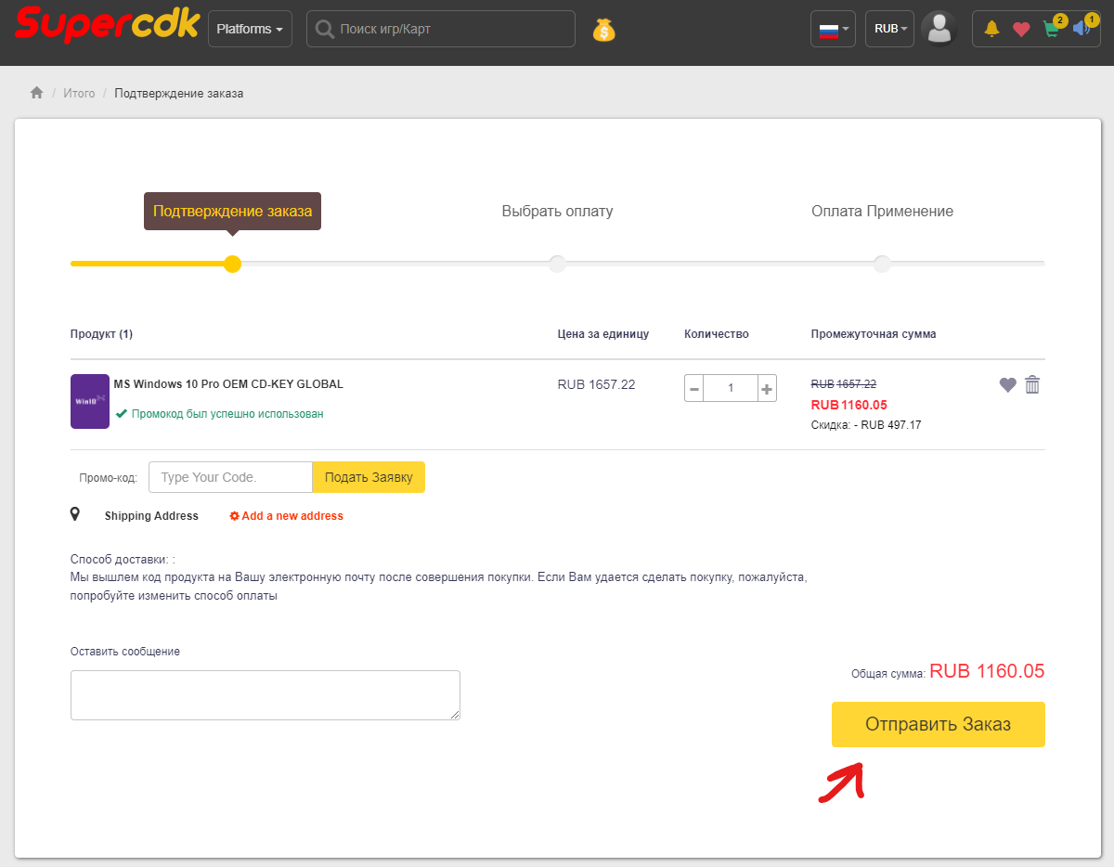
Task: Open the user profile avatar
Action: point(939,28)
